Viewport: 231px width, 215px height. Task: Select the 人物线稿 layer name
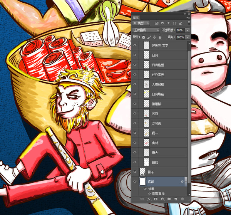pos(158,84)
